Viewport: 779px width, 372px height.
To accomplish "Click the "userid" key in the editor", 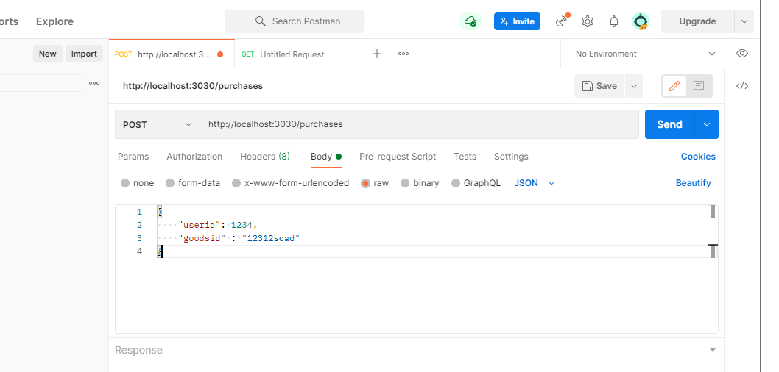I will point(199,225).
